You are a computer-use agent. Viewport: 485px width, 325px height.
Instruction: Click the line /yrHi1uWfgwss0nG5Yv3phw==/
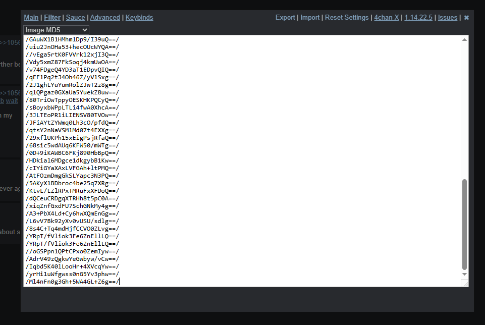[x=72, y=275]
